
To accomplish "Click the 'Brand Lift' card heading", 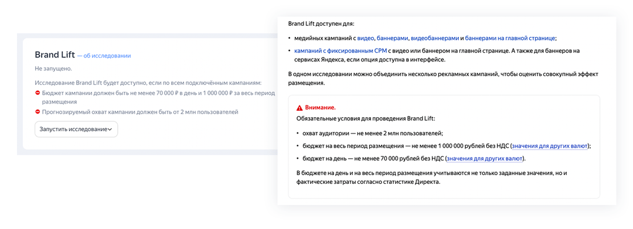I will [x=55, y=55].
